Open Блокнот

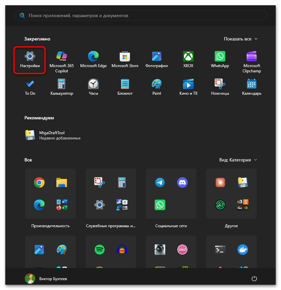click(125, 87)
